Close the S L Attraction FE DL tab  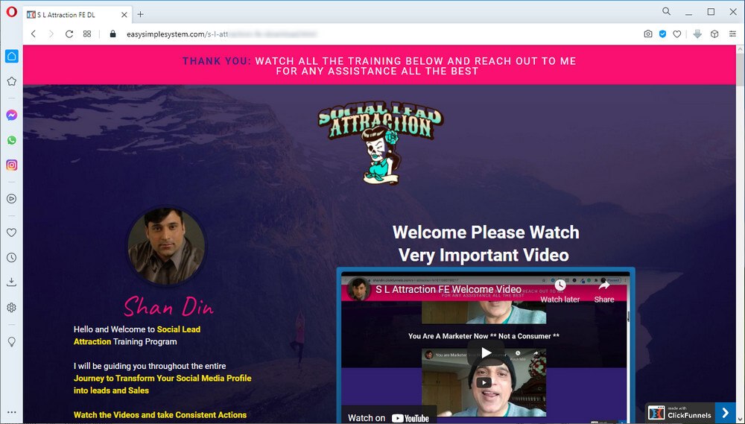click(x=124, y=15)
